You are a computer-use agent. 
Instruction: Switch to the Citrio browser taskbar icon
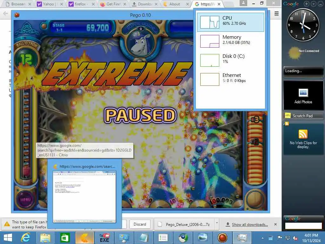84,238
